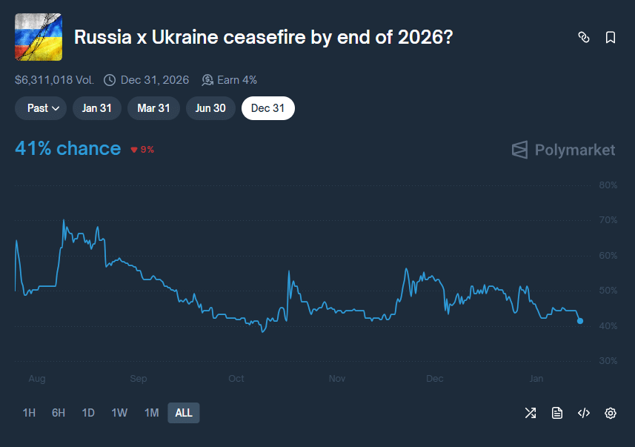This screenshot has width=635, height=447.
Task: Click the Ukraine flag market thumbnail
Action: click(39, 37)
